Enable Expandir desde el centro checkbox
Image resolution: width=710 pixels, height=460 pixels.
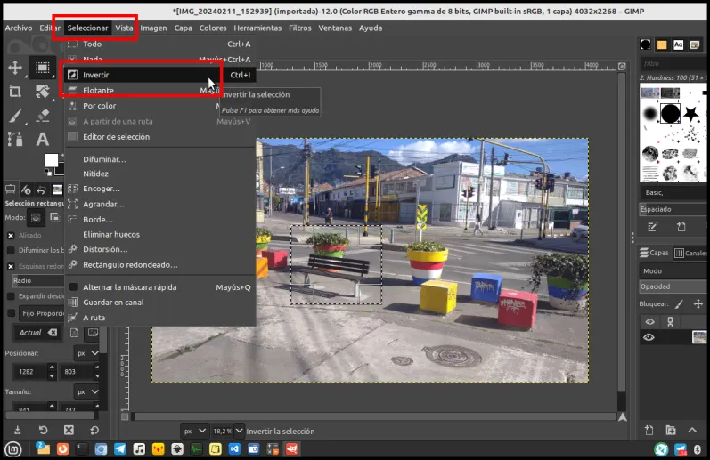point(11,296)
